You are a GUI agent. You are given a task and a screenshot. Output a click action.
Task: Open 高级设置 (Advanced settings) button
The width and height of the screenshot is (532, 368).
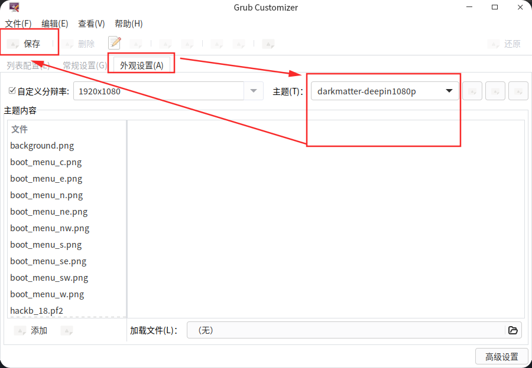[502, 356]
